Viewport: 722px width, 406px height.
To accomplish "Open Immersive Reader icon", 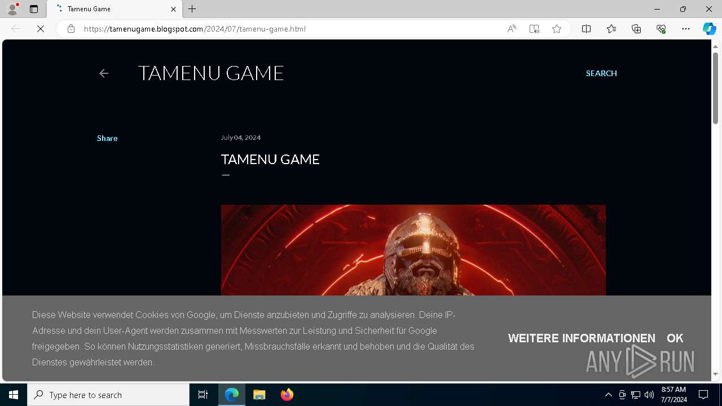I will click(534, 29).
